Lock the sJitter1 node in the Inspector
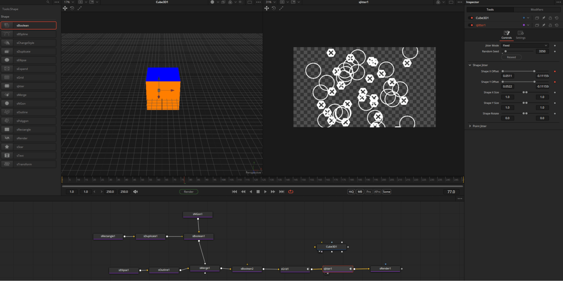This screenshot has height=281, width=563. pos(550,25)
